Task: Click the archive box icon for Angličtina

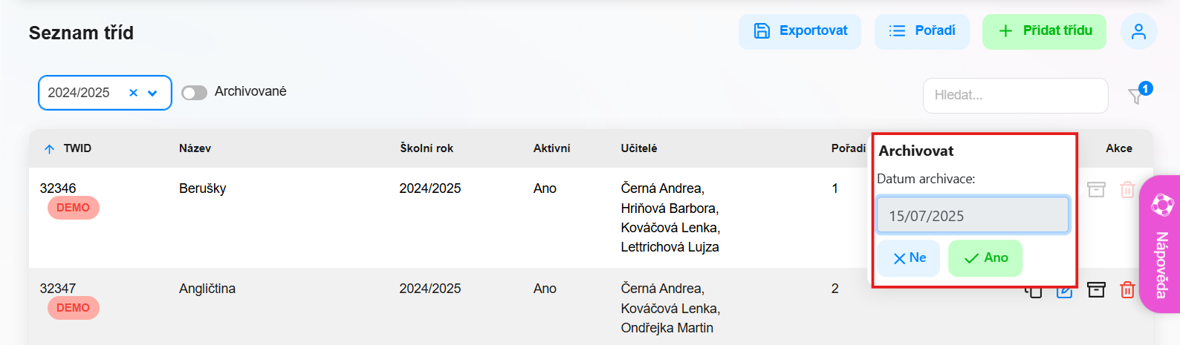Action: (1096, 289)
